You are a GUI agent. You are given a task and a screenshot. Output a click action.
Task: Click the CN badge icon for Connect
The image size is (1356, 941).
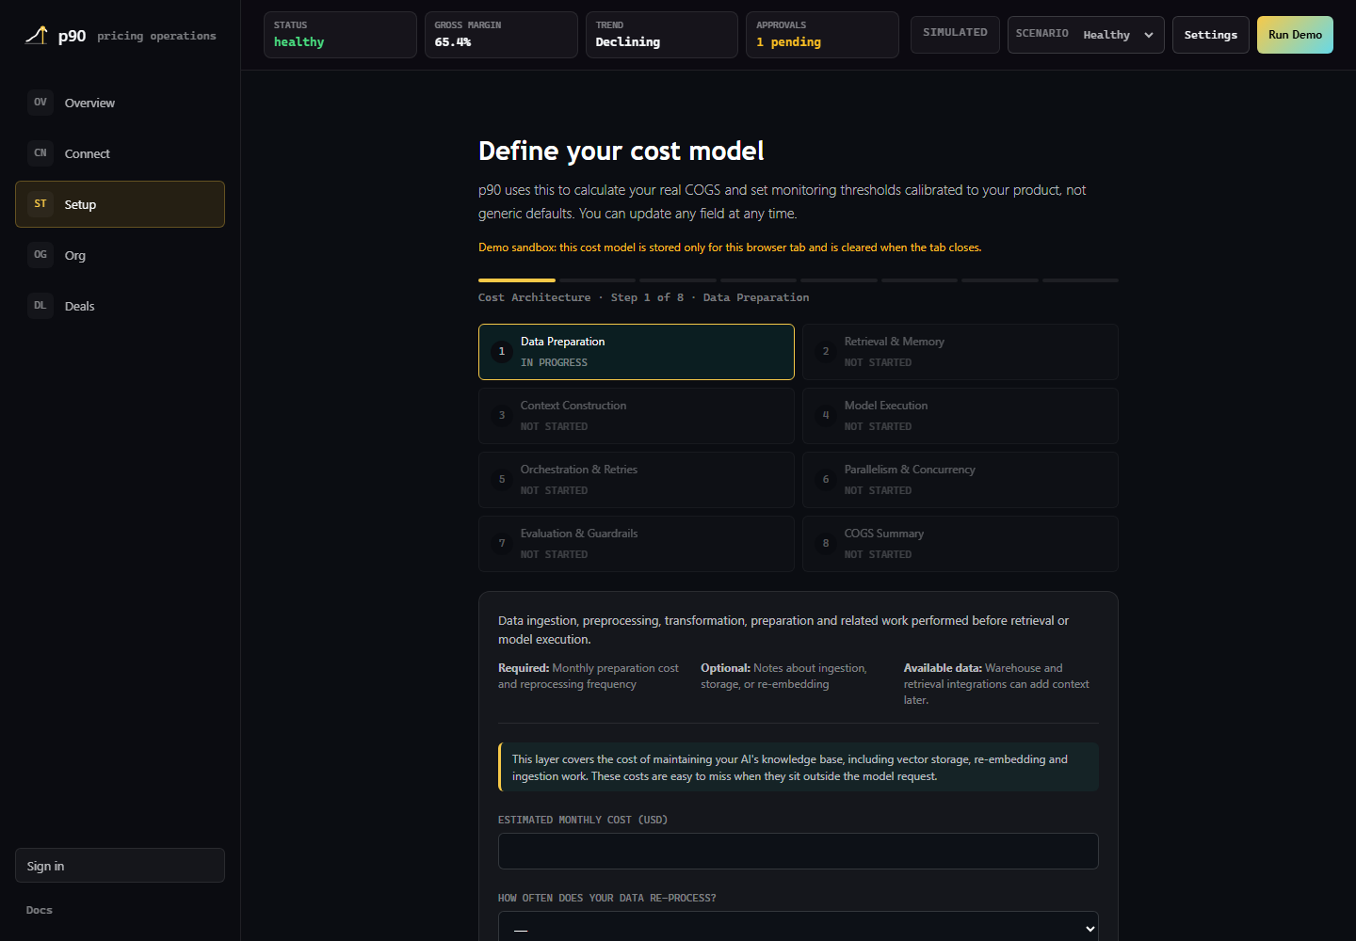coord(40,153)
